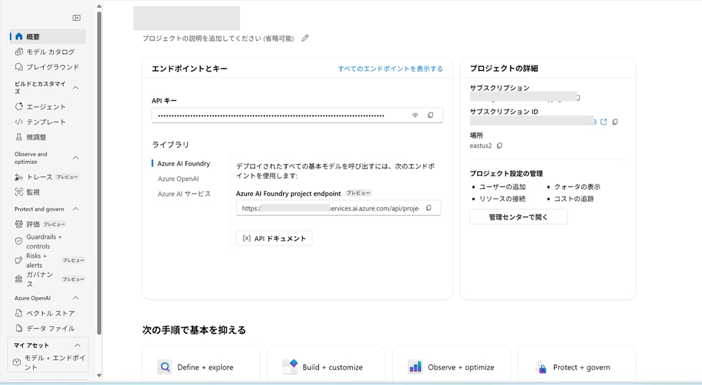Screen dimensions: 702x385
Task: Open 概要 home icon in sidebar
Action: tap(19, 36)
